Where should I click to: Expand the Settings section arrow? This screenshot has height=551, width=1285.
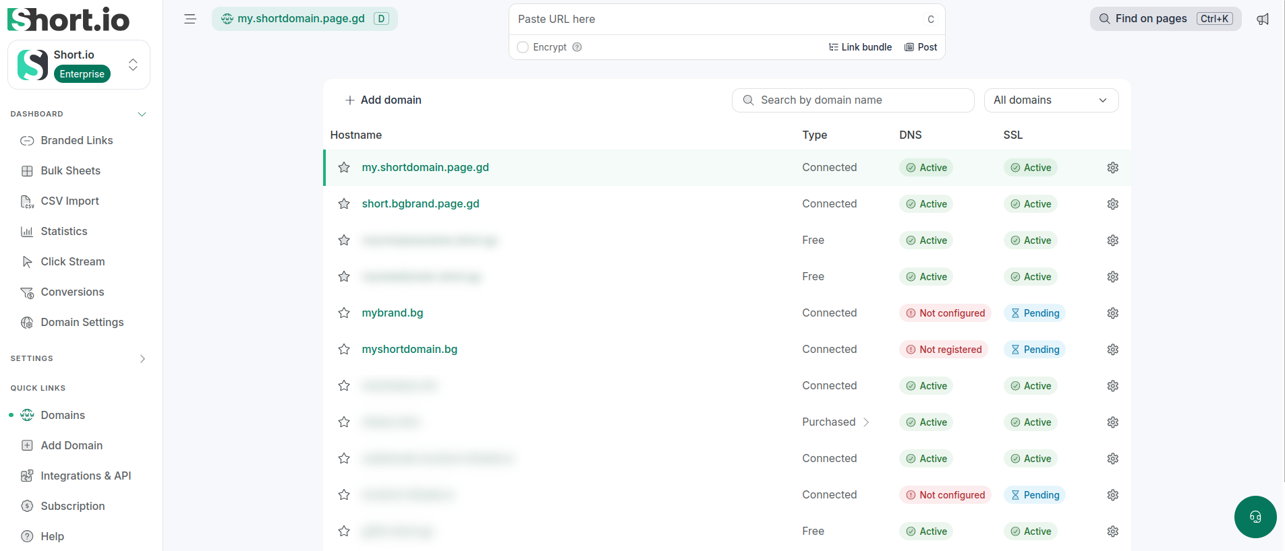[142, 359]
